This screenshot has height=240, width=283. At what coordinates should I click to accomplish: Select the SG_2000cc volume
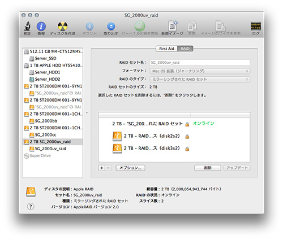pos(53,135)
